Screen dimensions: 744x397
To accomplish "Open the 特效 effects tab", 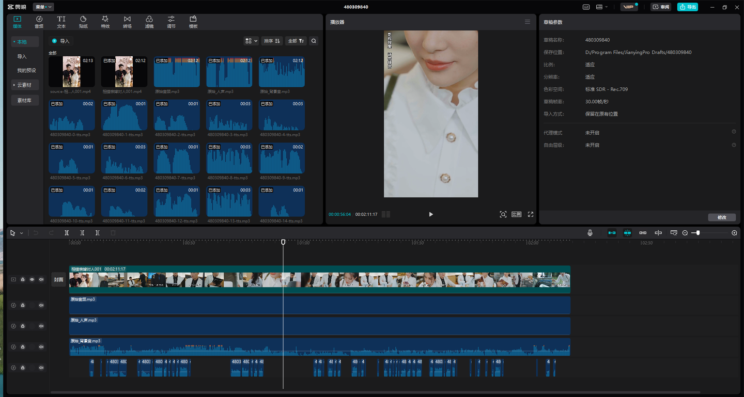I will (105, 22).
